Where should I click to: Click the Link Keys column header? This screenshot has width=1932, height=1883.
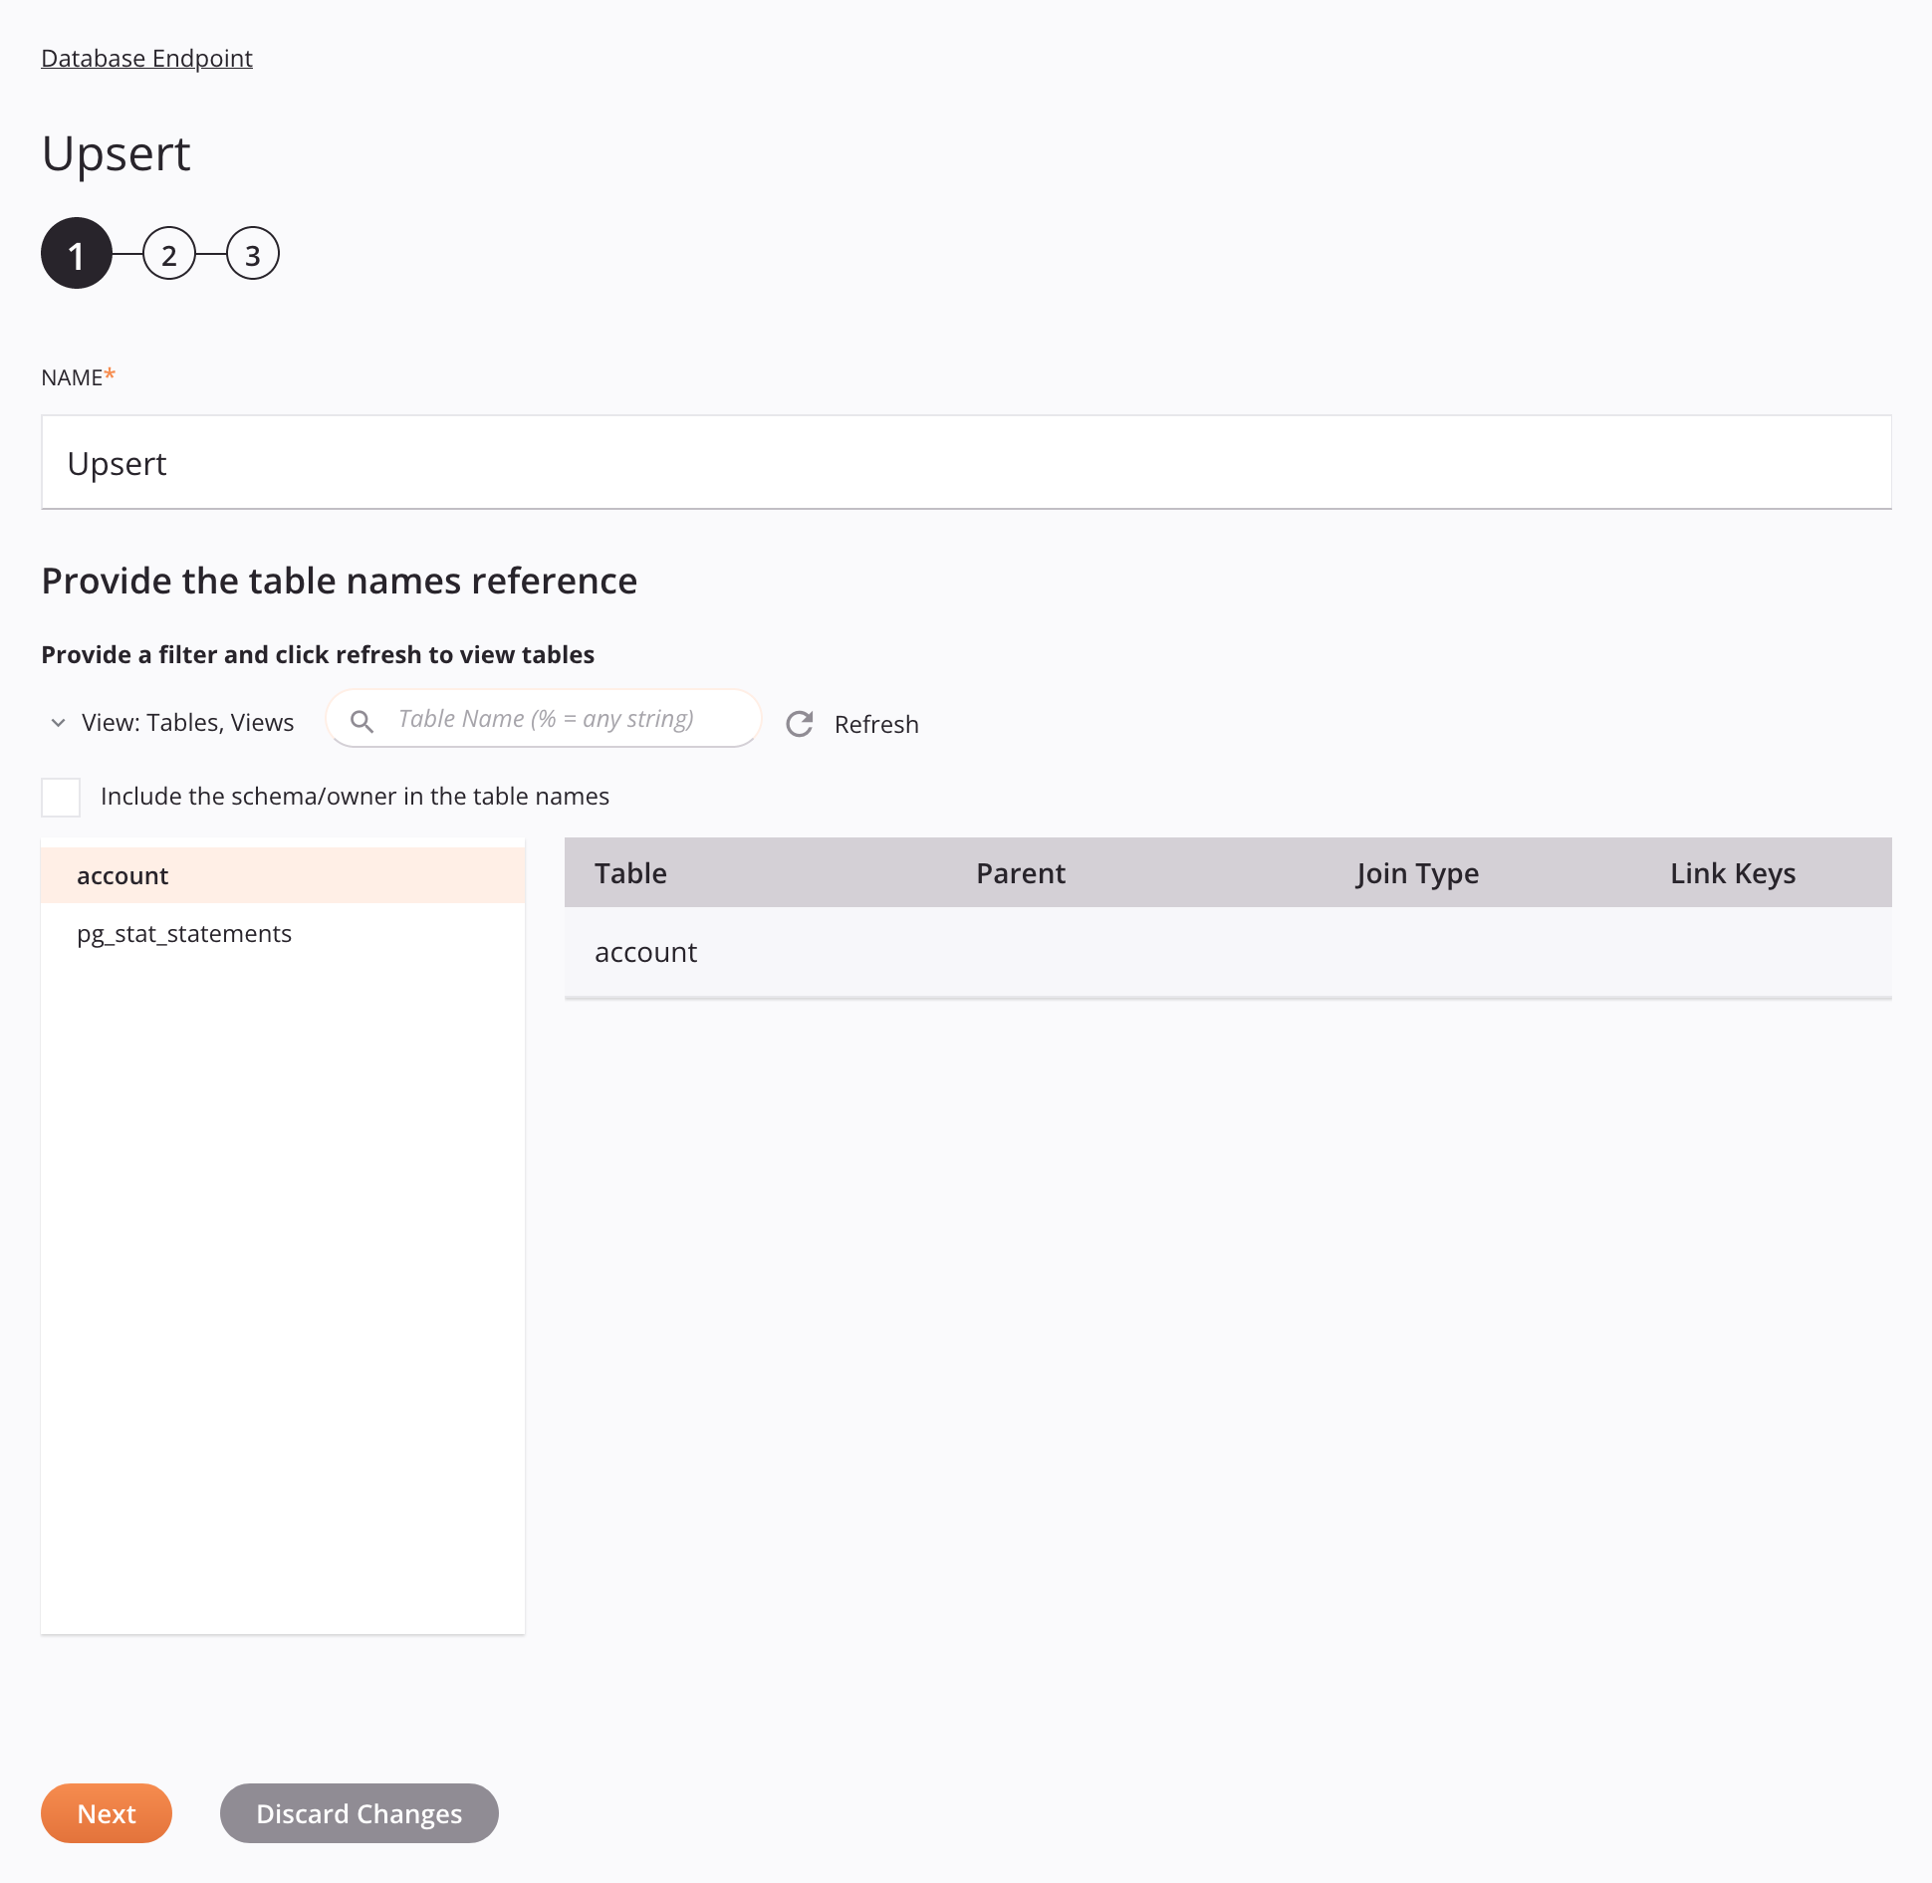click(x=1733, y=873)
